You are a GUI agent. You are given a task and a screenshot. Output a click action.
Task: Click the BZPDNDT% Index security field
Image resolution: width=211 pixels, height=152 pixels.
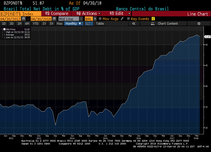[20, 13]
